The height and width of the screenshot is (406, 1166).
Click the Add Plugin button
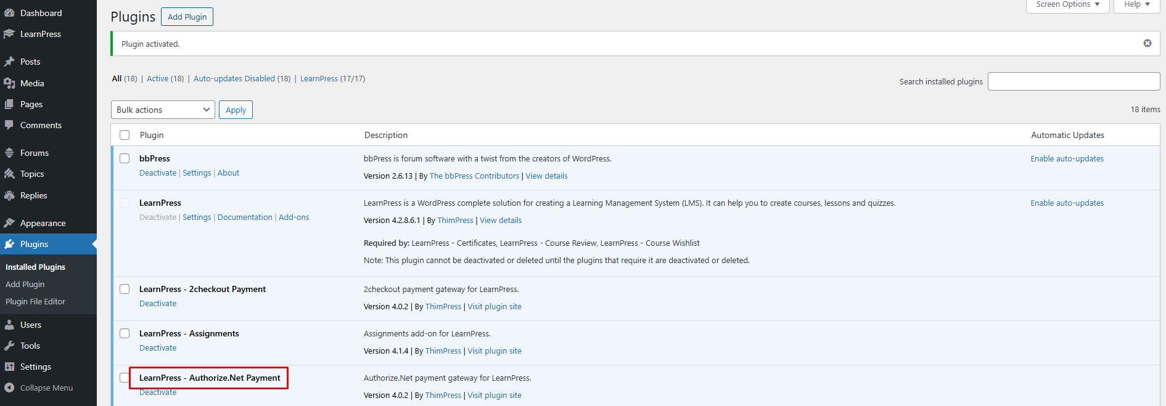pos(187,17)
